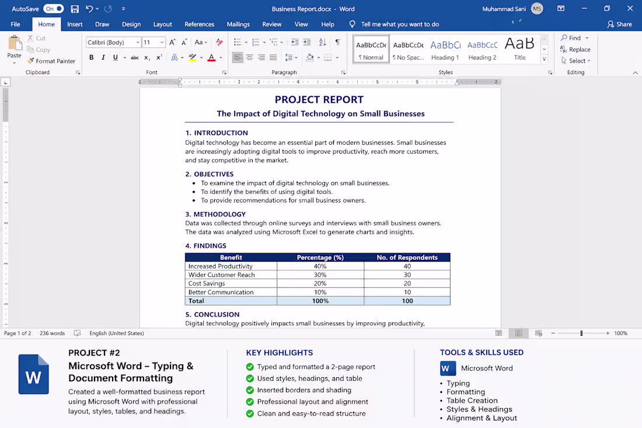Increase paragraph indent

coord(307,42)
